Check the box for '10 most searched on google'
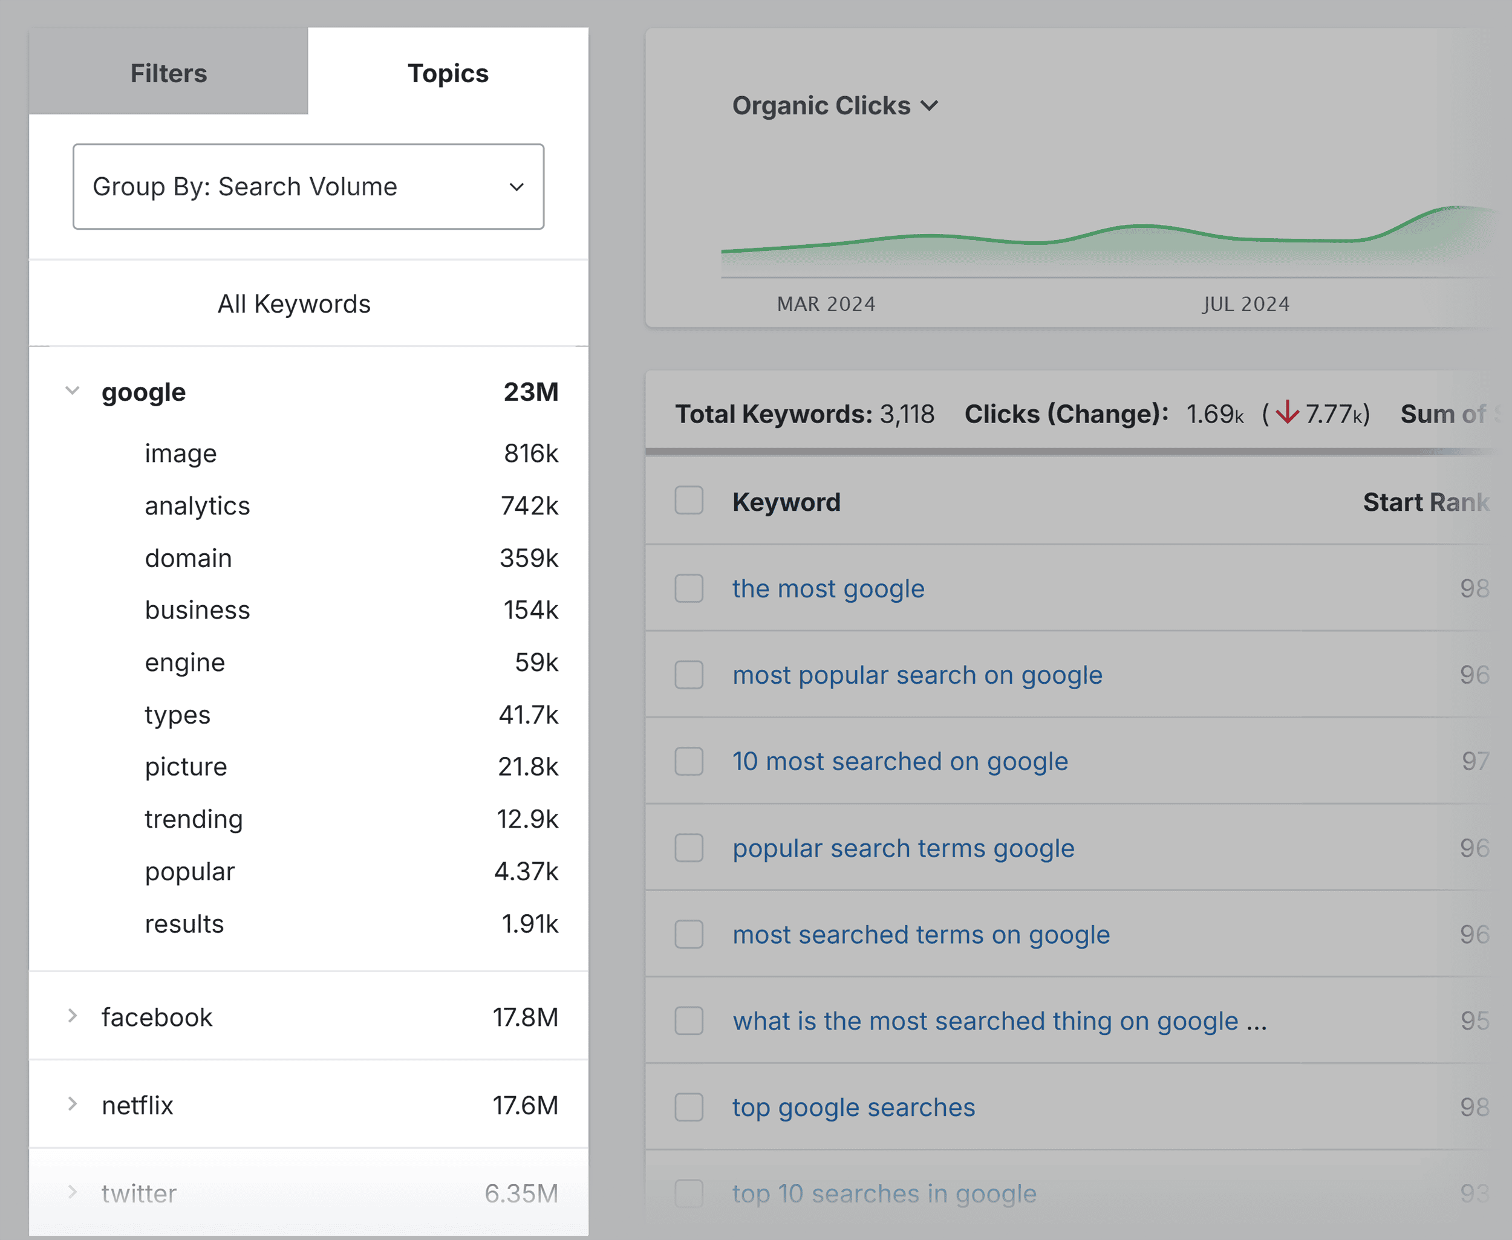 tap(689, 761)
